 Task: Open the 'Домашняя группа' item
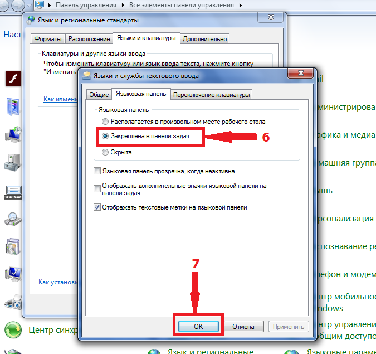click(346, 163)
